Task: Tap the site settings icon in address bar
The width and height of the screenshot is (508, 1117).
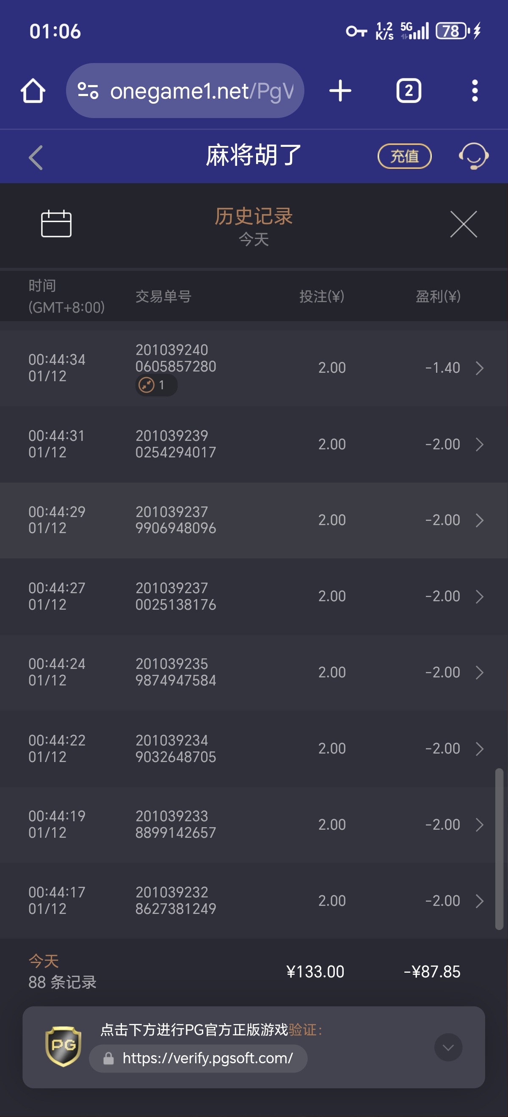Action: [x=88, y=91]
